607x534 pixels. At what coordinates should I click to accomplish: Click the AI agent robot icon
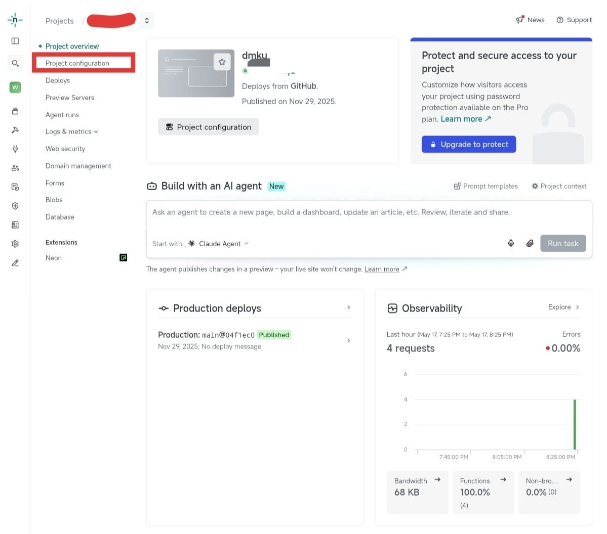(x=152, y=187)
